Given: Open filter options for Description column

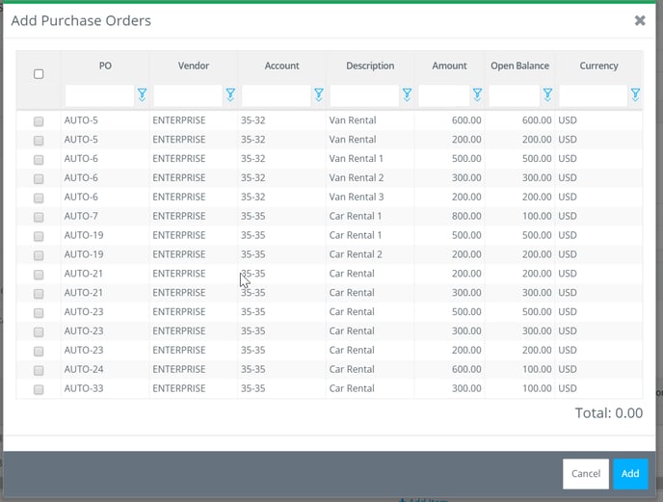Looking at the screenshot, I should tap(408, 94).
